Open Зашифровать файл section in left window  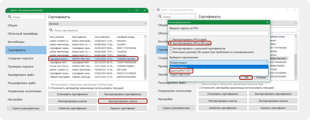pyautogui.click(x=26, y=75)
